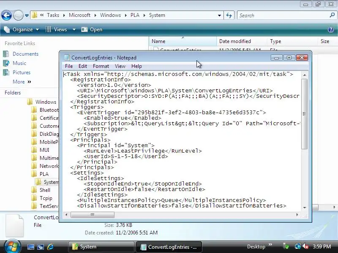The width and height of the screenshot is (338, 253).
Task: Open Explorer help with the question mark
Action: pyautogui.click(x=331, y=30)
